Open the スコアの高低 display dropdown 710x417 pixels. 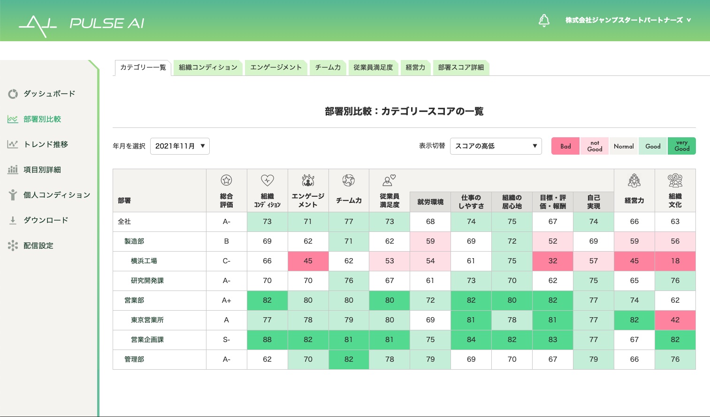point(496,146)
